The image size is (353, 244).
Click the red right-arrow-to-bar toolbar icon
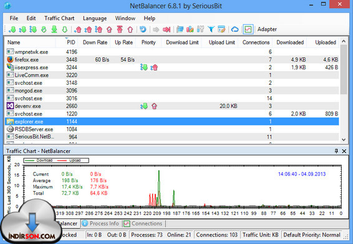[x=167, y=29]
